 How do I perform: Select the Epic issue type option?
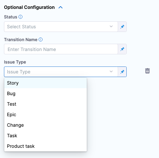(x=46, y=115)
